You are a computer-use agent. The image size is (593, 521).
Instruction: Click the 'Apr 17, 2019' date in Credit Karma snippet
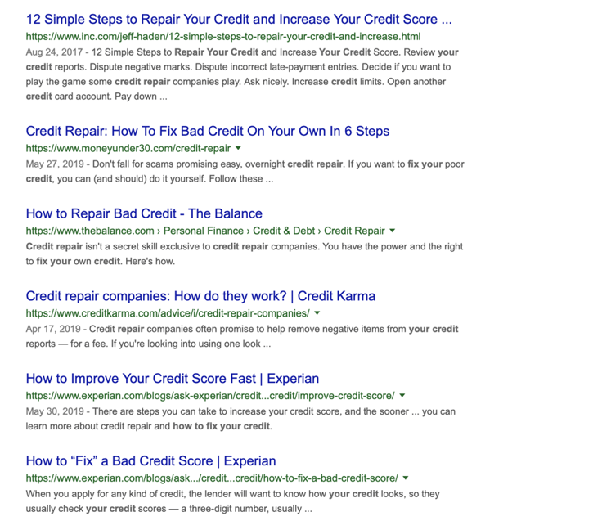pyautogui.click(x=53, y=329)
